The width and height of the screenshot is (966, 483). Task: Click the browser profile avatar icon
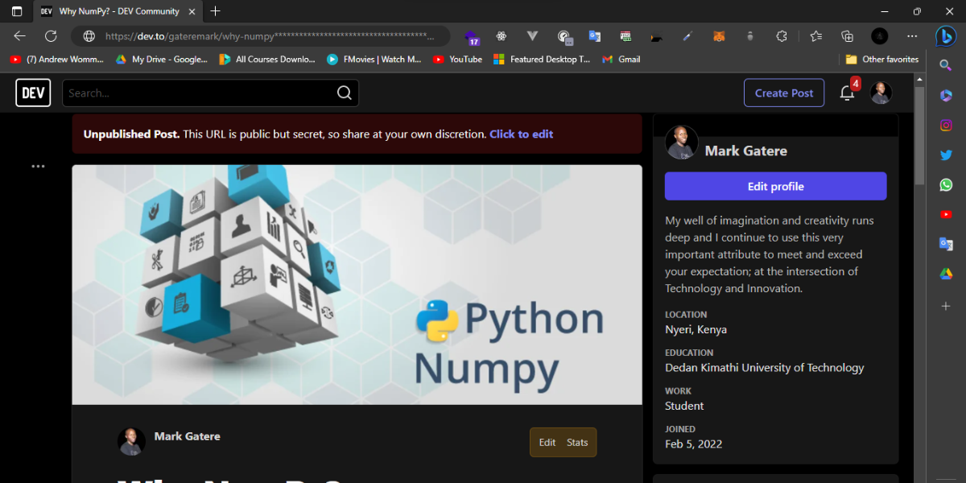pos(880,36)
